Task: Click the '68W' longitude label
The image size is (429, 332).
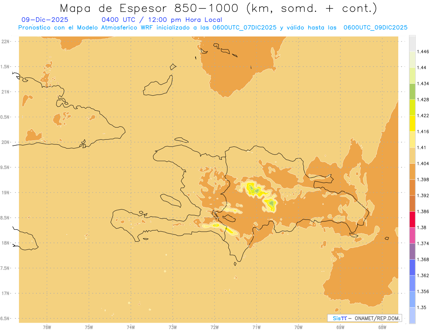Action: pyautogui.click(x=382, y=327)
